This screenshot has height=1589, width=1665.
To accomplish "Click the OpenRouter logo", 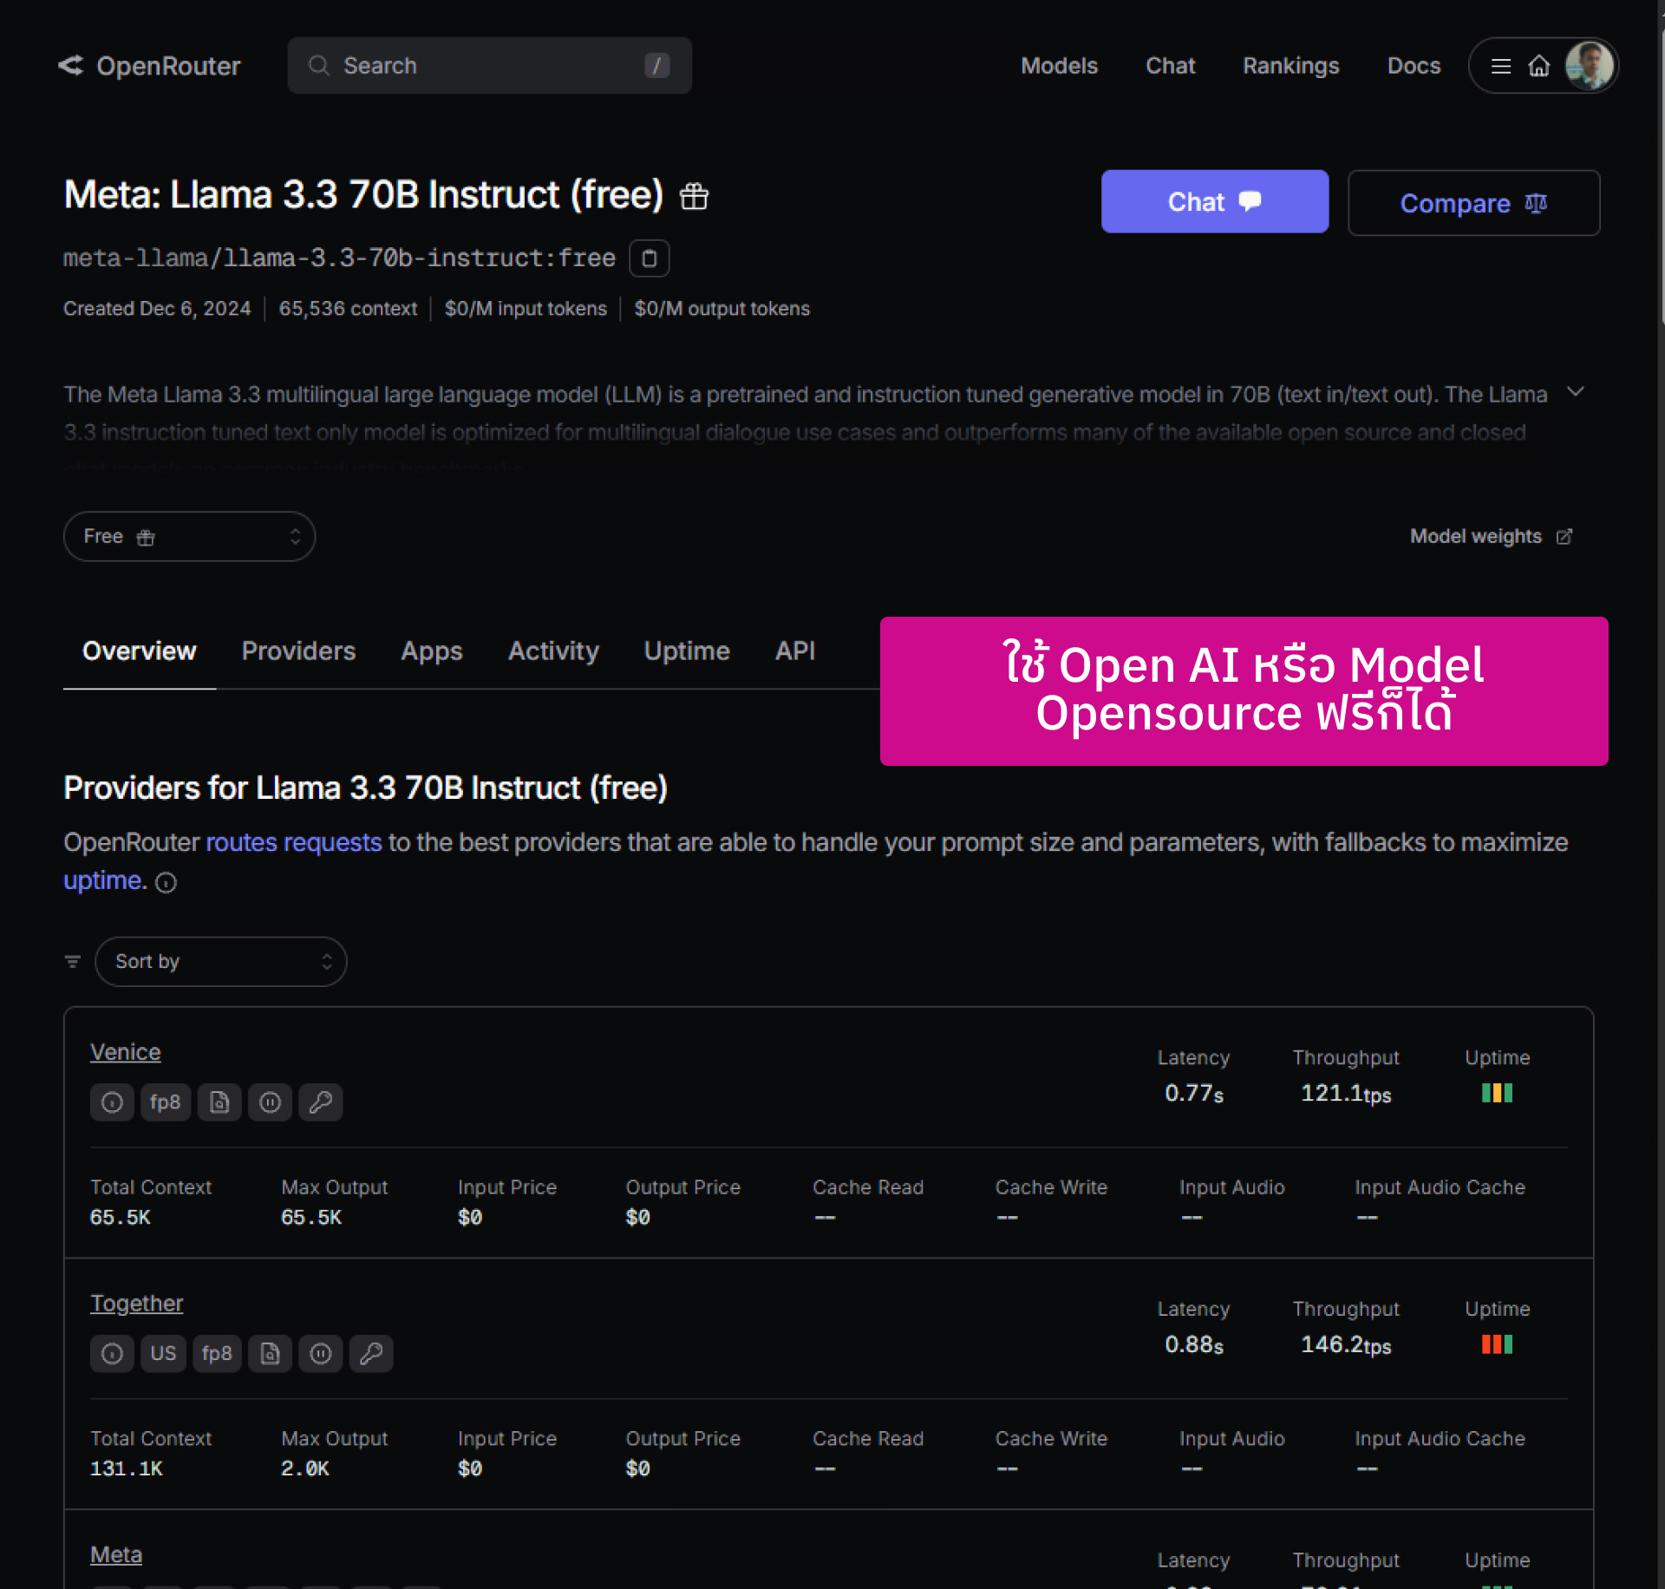I will coord(149,66).
